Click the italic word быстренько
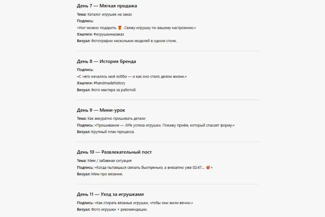Image resolution: width=325 pixels, height=217 pixels. [x=152, y=167]
